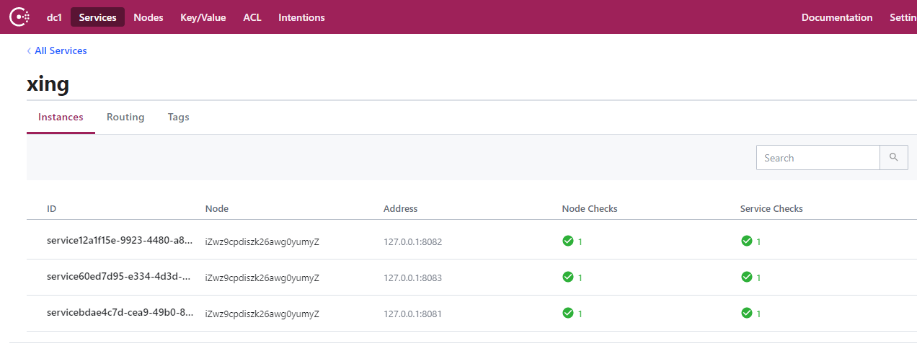Click the search magnifier button
Viewport: 917px width, 346px height.
pyautogui.click(x=893, y=157)
